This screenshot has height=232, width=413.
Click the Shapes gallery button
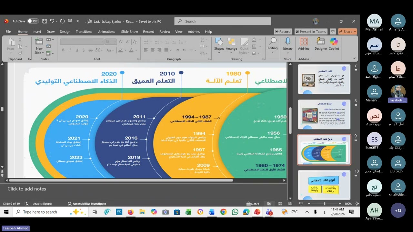pos(219,45)
